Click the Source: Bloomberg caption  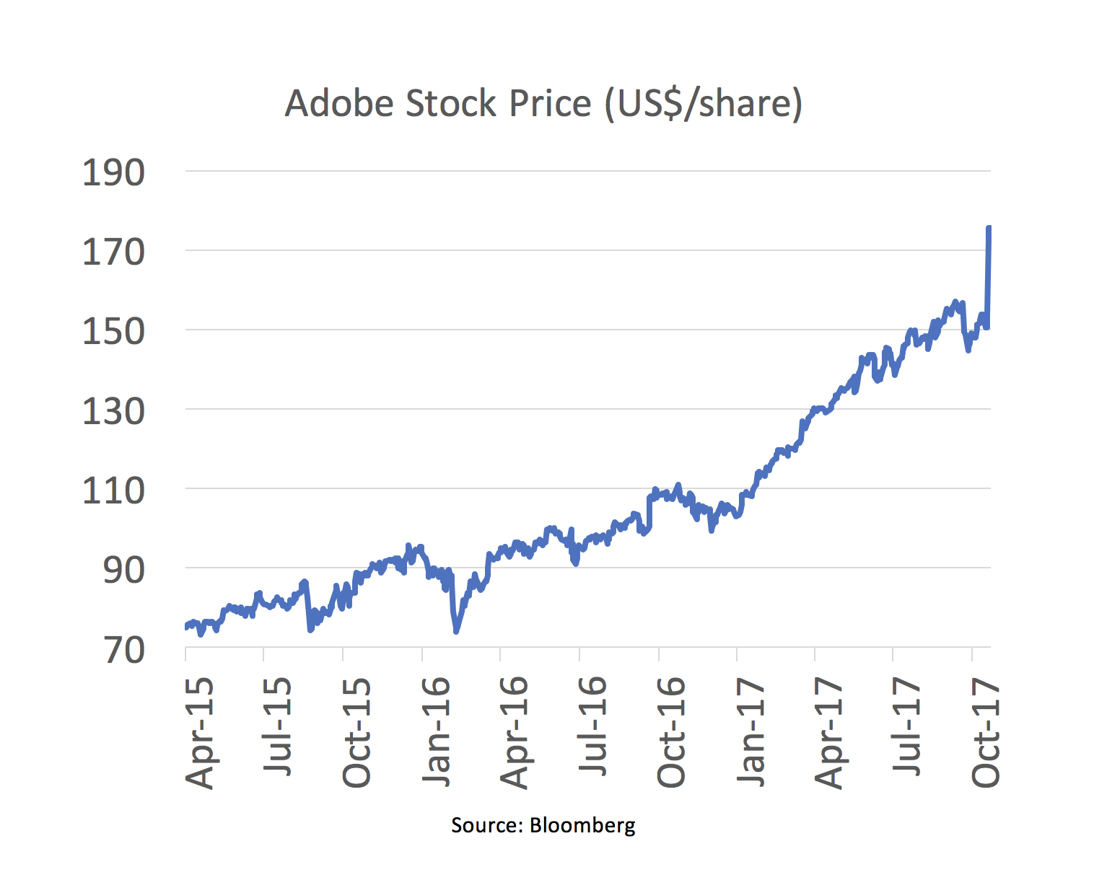543,824
